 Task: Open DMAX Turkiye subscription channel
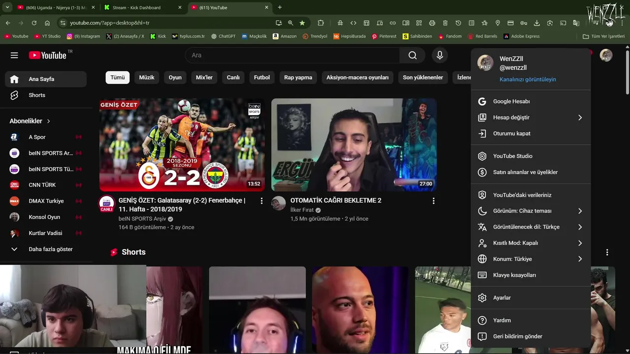[46, 201]
